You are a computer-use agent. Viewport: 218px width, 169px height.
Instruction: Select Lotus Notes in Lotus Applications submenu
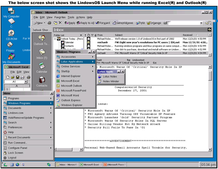click(109, 77)
